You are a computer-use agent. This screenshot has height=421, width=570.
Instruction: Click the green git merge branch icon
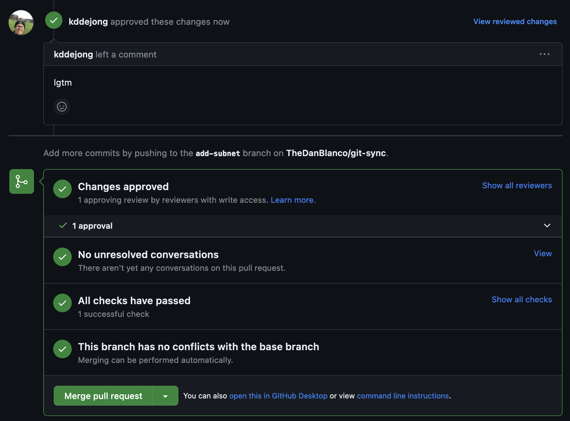[22, 181]
